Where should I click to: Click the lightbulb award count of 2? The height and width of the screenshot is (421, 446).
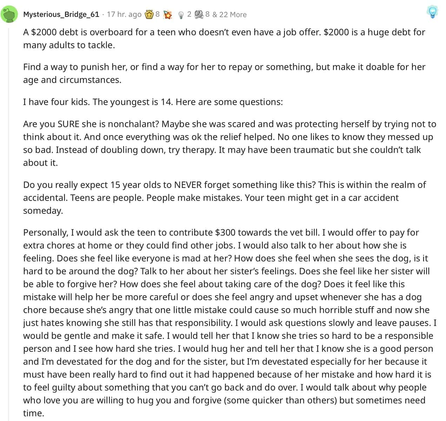(189, 14)
